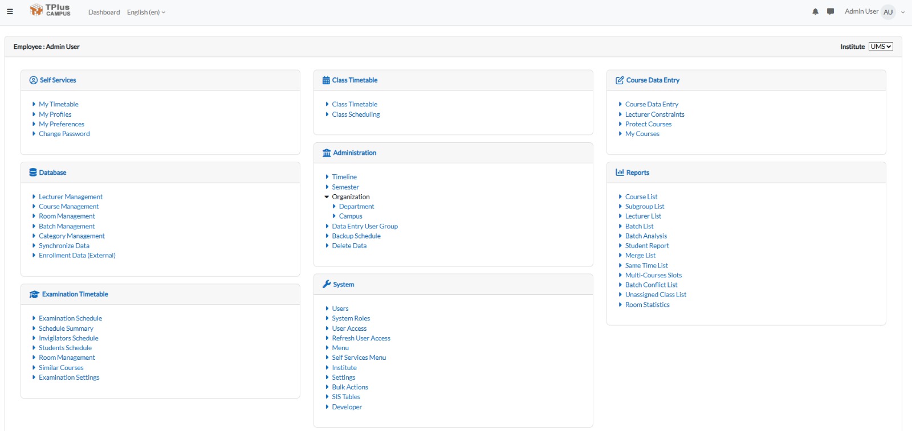Open the hamburger sidebar menu
The width and height of the screenshot is (912, 431).
pos(10,11)
